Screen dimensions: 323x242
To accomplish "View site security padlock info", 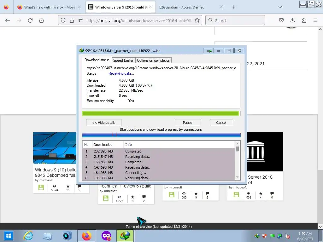I will 72,20.
